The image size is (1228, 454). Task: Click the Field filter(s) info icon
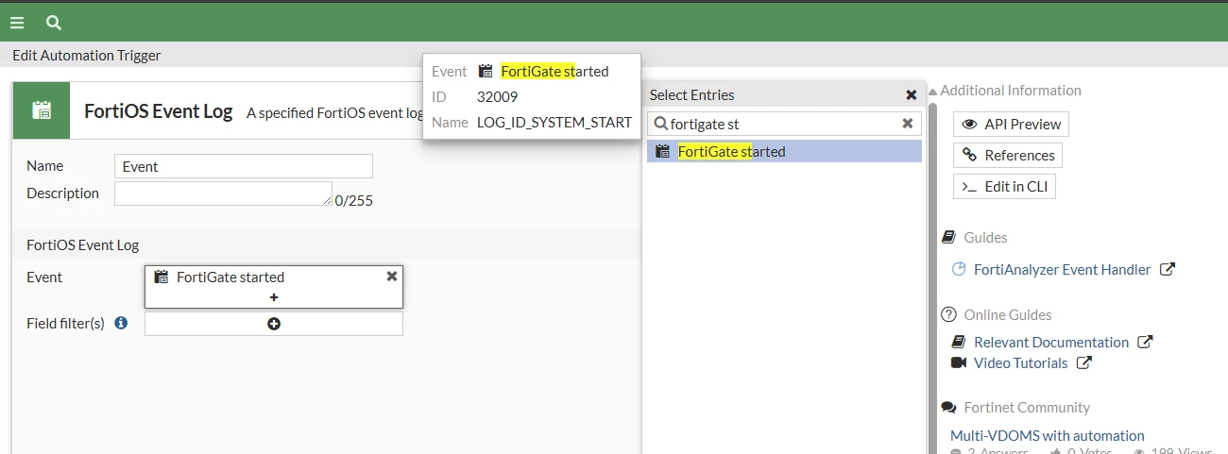click(x=121, y=323)
